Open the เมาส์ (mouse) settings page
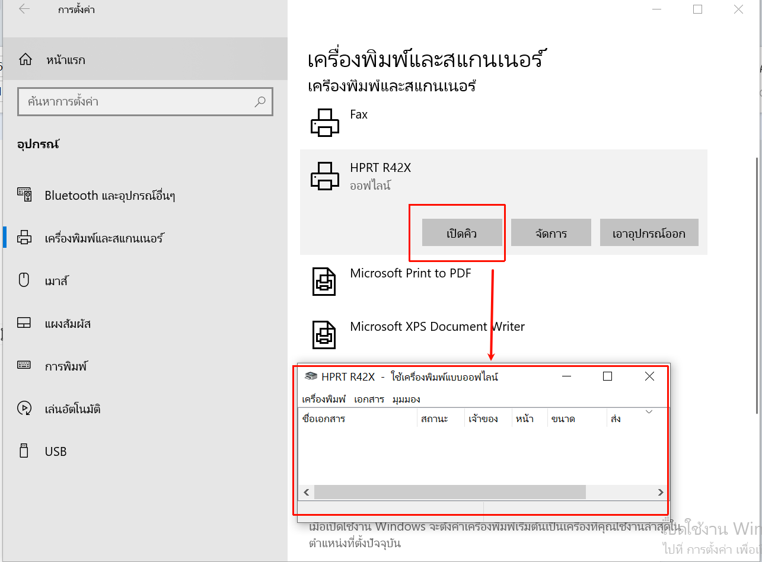 56,281
